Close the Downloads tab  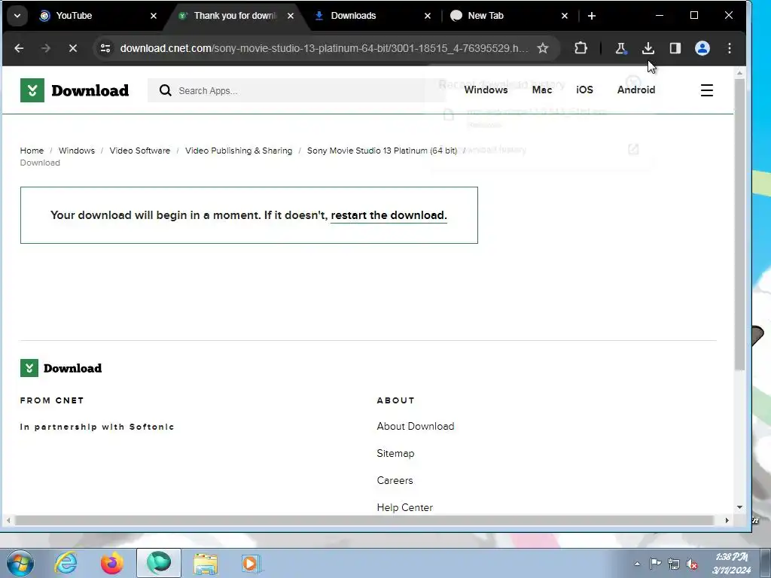pos(428,16)
